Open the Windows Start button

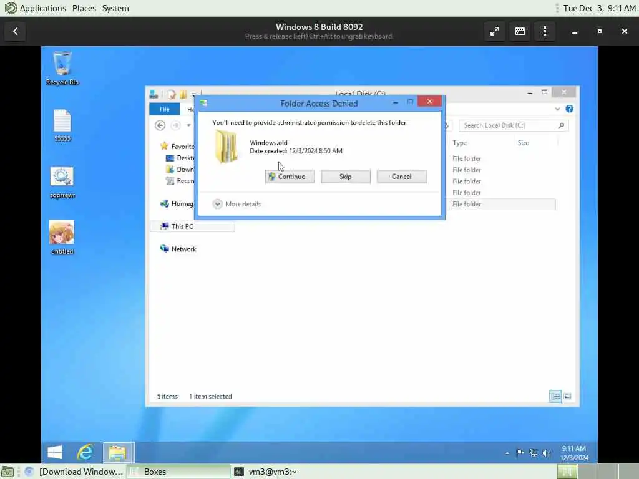point(55,452)
